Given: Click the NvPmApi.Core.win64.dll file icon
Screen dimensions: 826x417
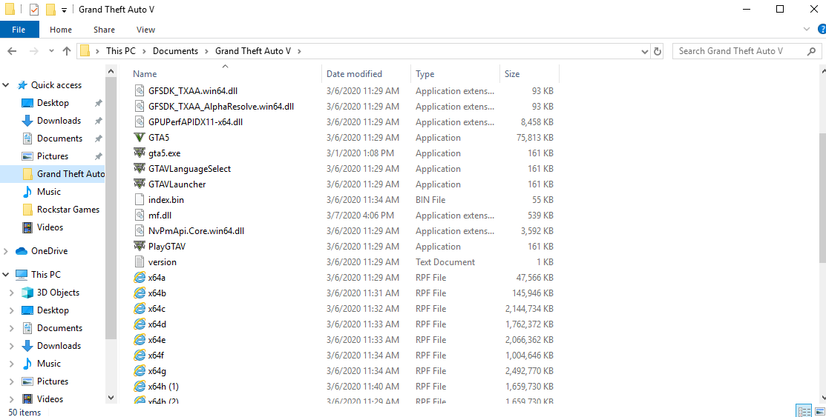Looking at the screenshot, I should tap(139, 231).
